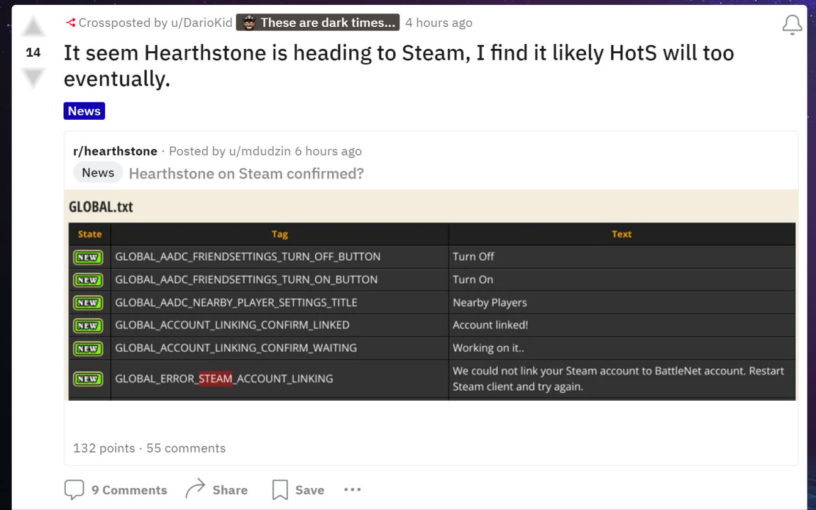Click the notification bell icon
The width and height of the screenshot is (816, 510).
(792, 25)
